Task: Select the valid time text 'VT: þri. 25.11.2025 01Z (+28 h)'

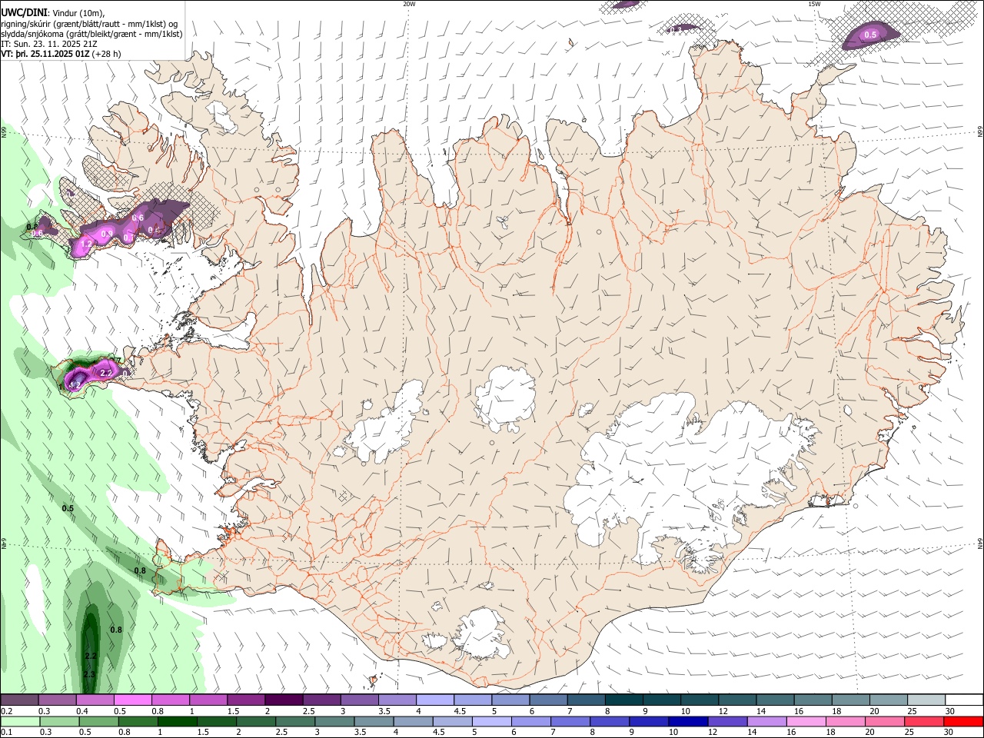Action: point(60,54)
